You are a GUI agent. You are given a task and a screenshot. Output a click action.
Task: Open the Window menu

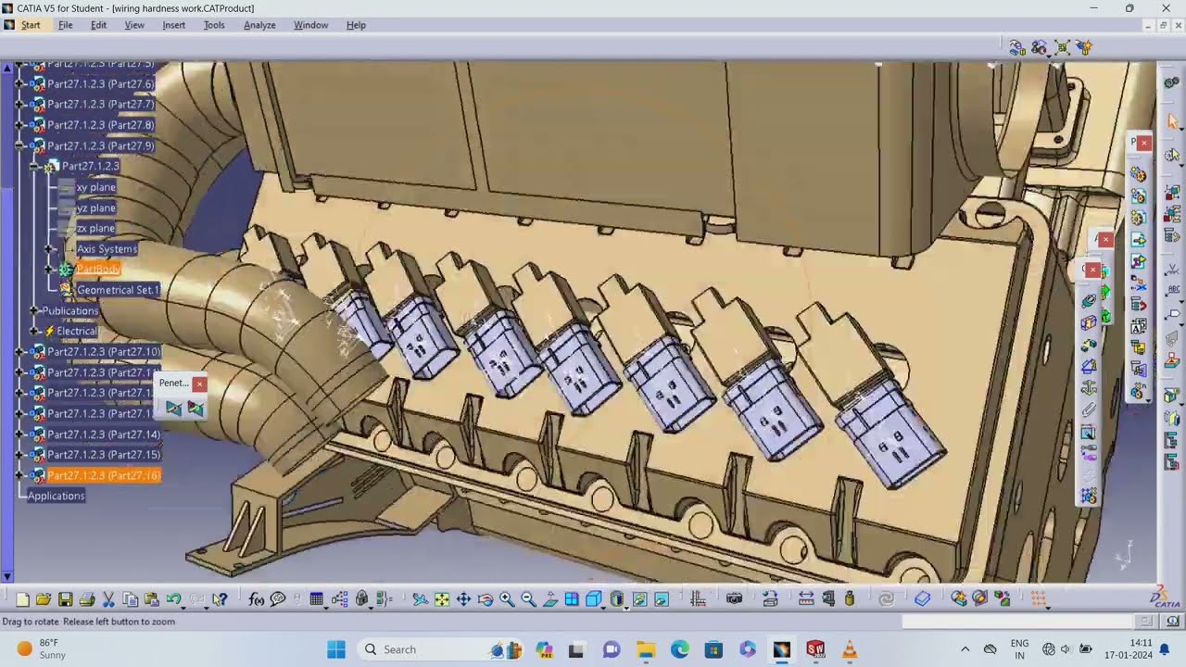pos(310,25)
